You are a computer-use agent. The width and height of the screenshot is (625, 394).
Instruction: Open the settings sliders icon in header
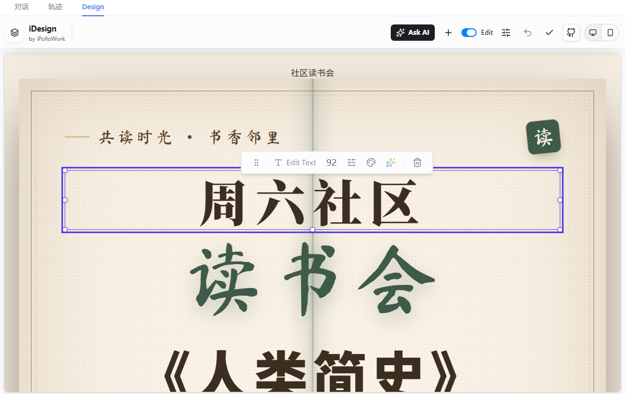pos(506,33)
